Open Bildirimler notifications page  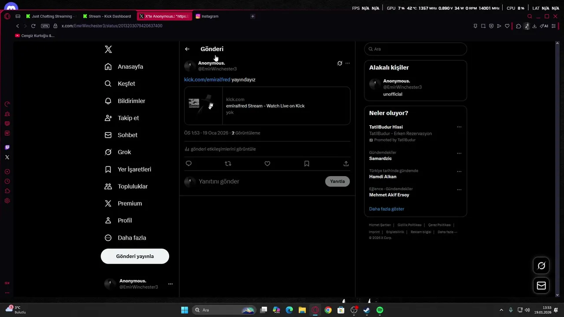(x=125, y=101)
